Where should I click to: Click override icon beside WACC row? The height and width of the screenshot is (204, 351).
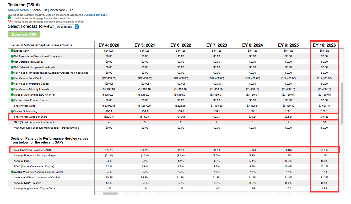(12, 172)
